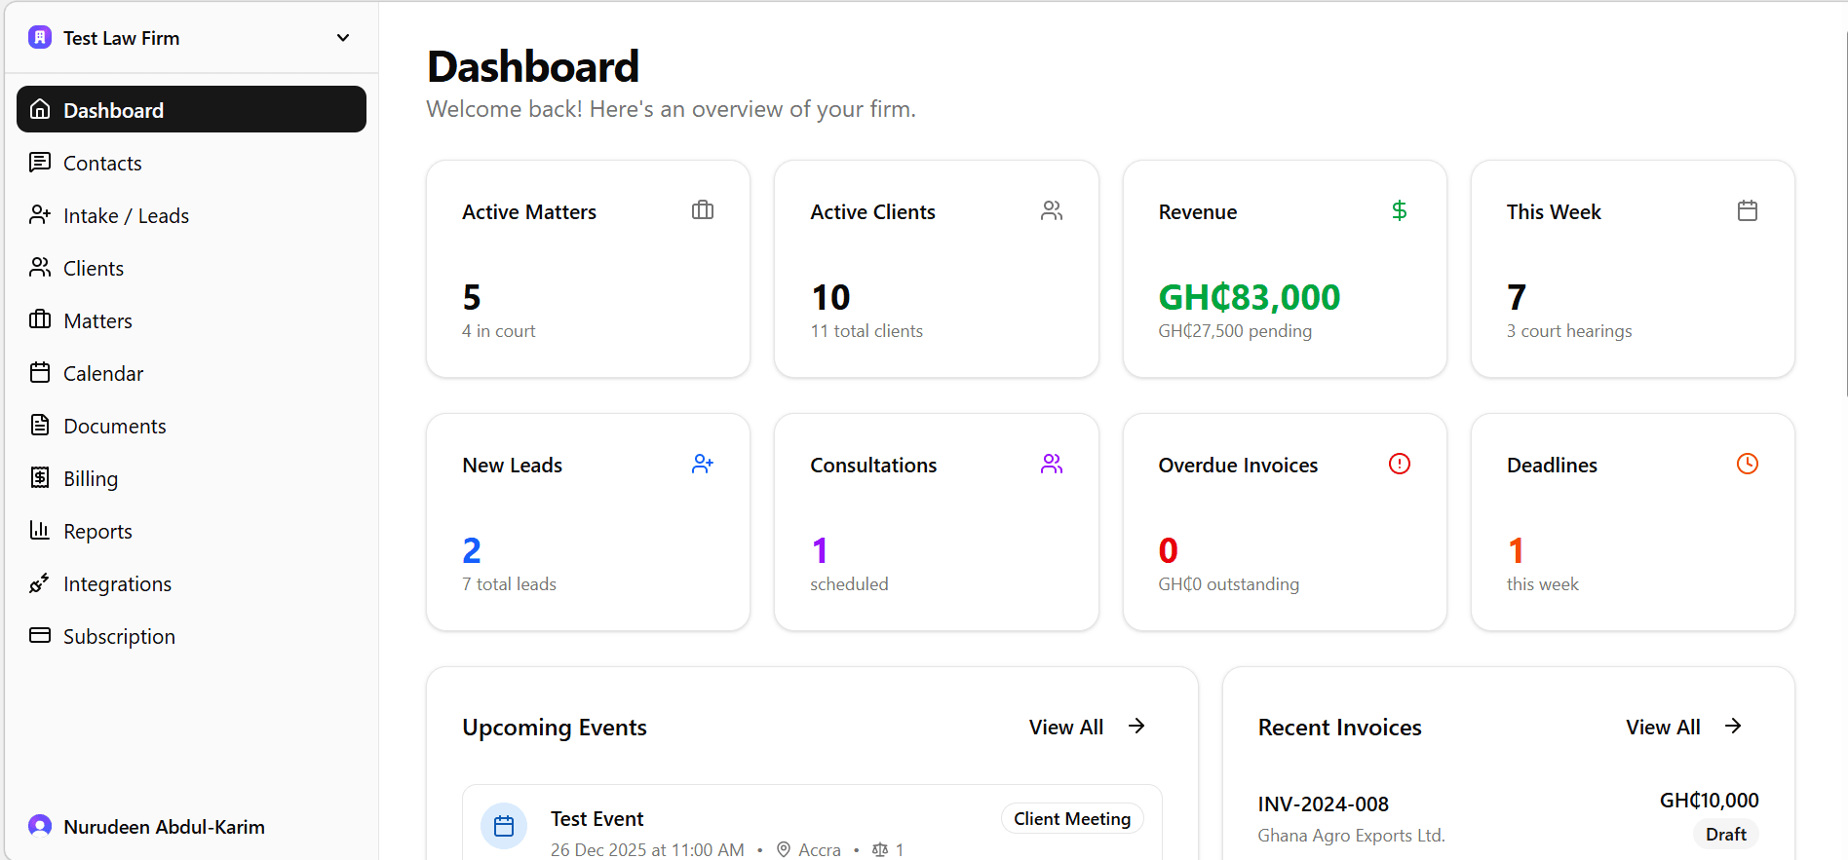
Task: Click the '4 in court' text
Action: click(499, 331)
